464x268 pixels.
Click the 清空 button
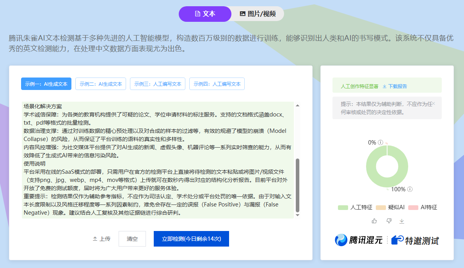click(x=132, y=239)
